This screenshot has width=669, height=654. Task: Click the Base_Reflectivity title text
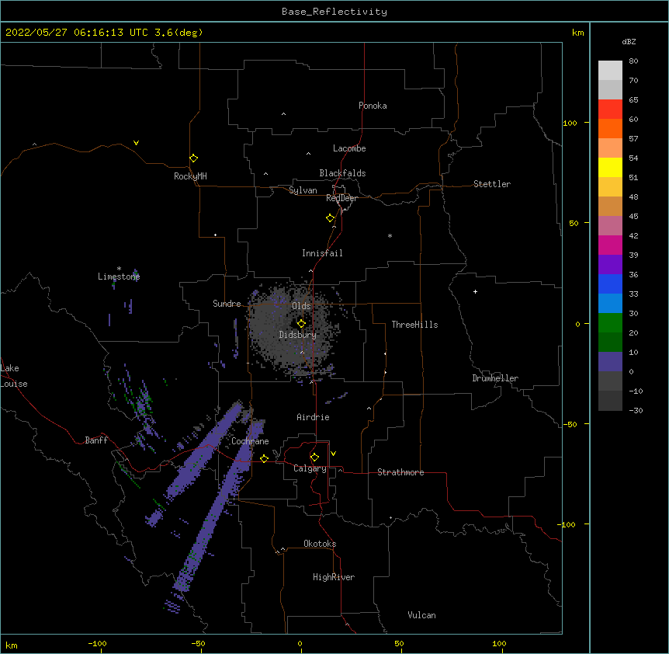pos(334,12)
